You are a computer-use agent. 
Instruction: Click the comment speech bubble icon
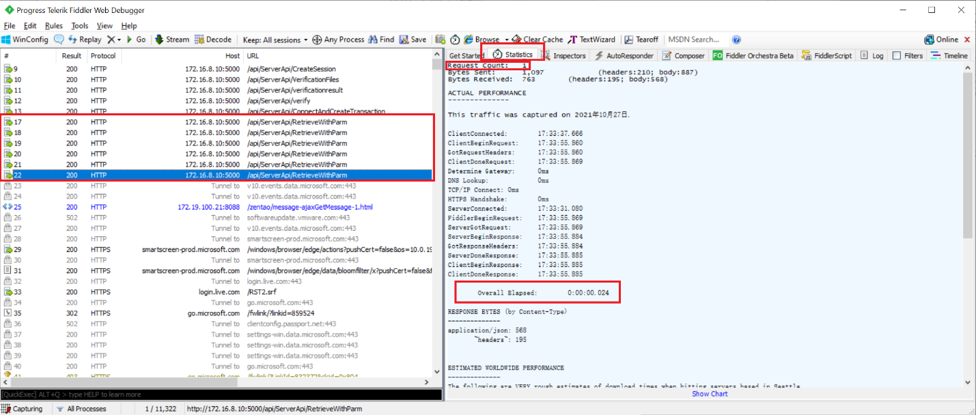pos(59,40)
